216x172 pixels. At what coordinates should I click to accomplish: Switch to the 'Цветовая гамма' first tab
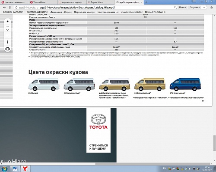click(x=14, y=2)
